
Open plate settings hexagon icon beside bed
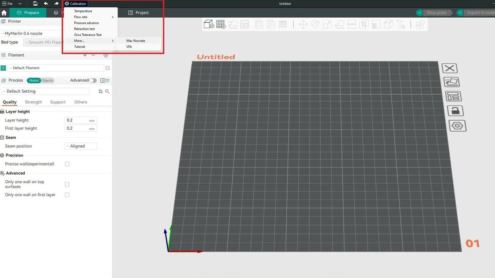pyautogui.click(x=457, y=126)
